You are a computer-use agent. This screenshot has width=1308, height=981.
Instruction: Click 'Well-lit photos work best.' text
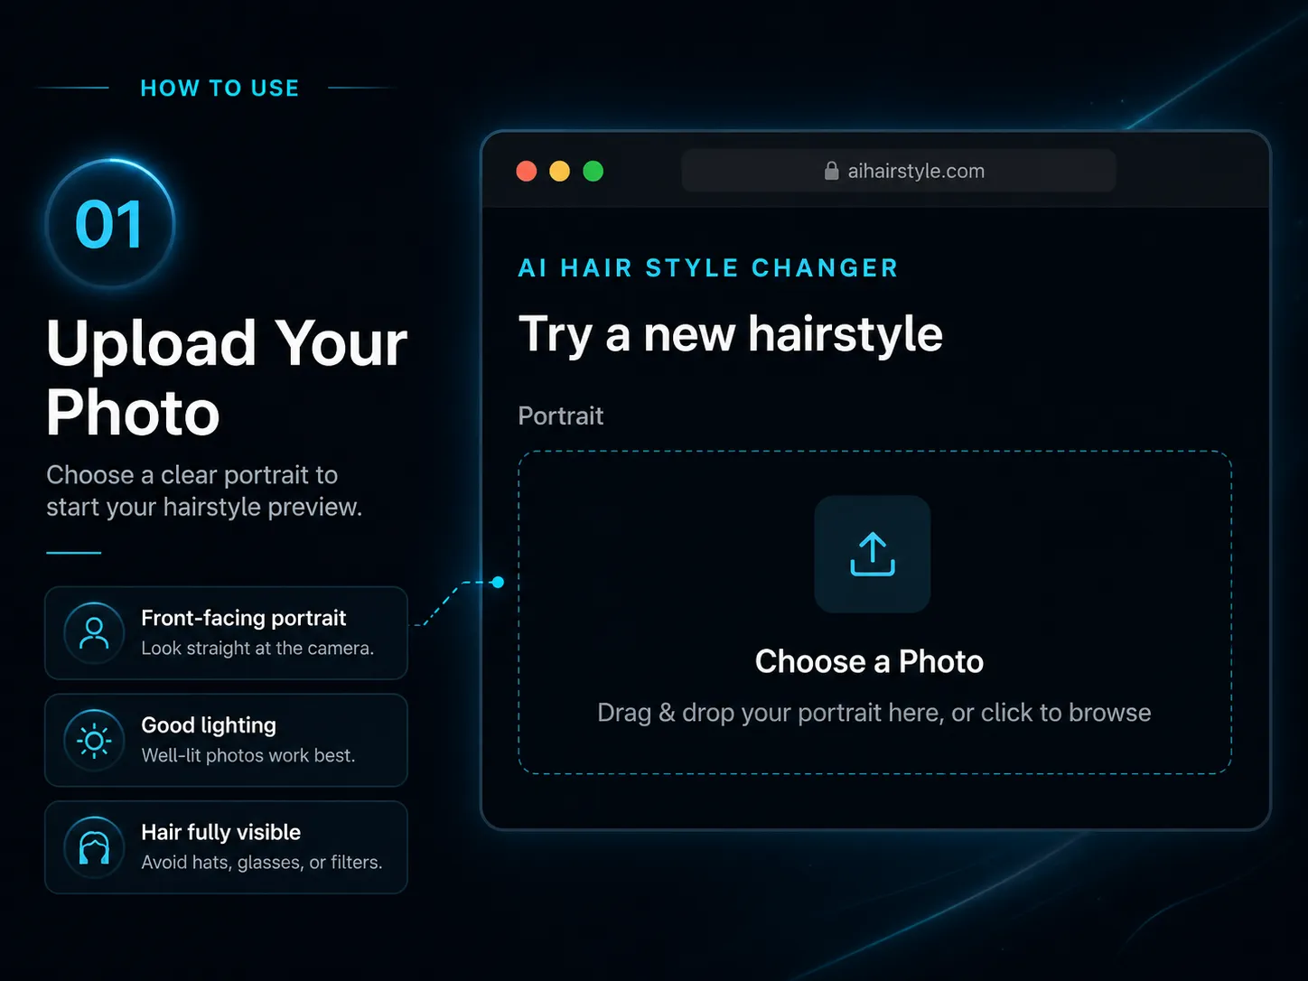click(248, 755)
